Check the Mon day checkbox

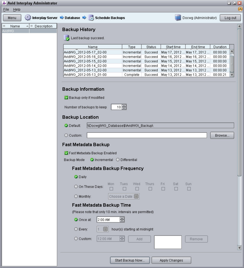pyautogui.click(x=111, y=189)
